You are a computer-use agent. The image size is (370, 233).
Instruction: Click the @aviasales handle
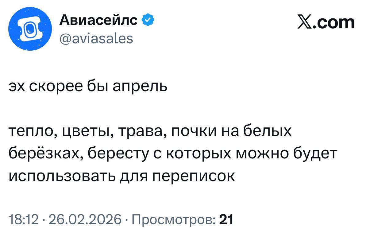pyautogui.click(x=96, y=39)
